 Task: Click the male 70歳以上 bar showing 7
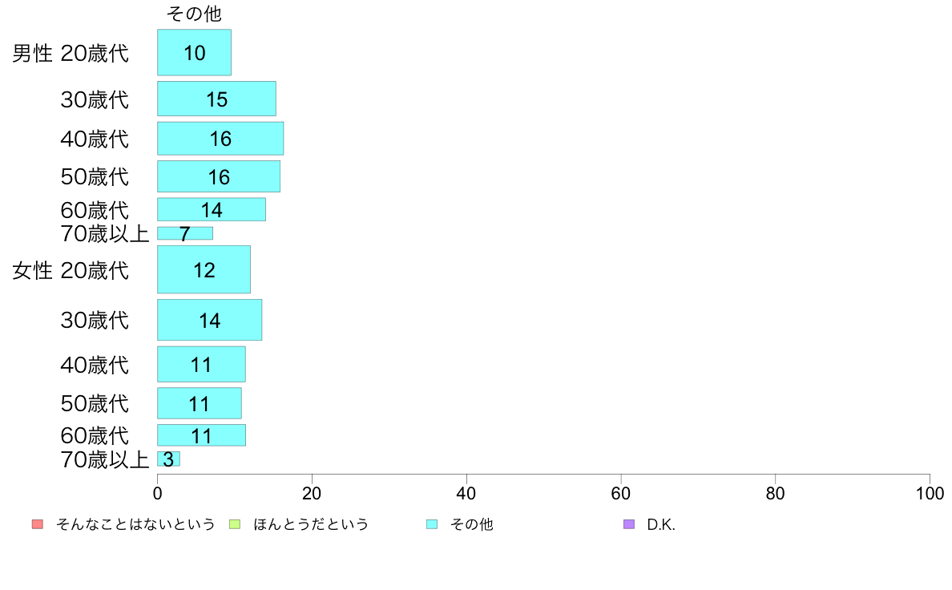pos(185,233)
